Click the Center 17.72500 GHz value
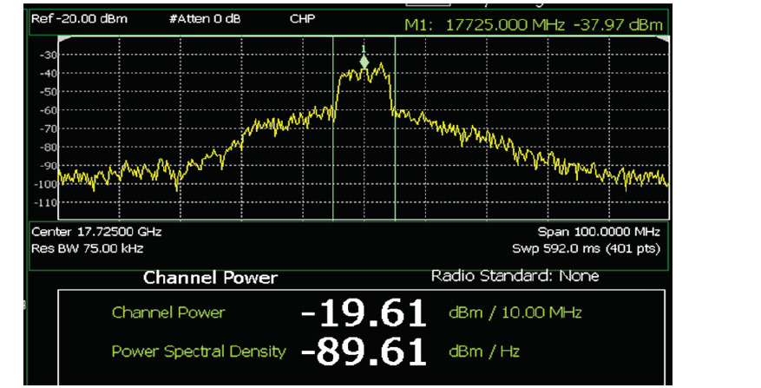 96,232
